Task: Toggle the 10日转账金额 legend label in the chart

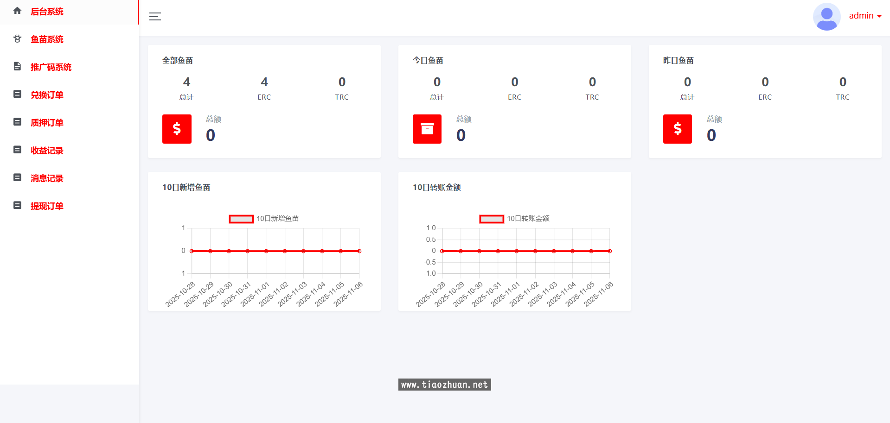Action: 528,219
